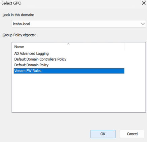Click the dialog background left of OK
The height and width of the screenshot is (142, 147).
45,134
